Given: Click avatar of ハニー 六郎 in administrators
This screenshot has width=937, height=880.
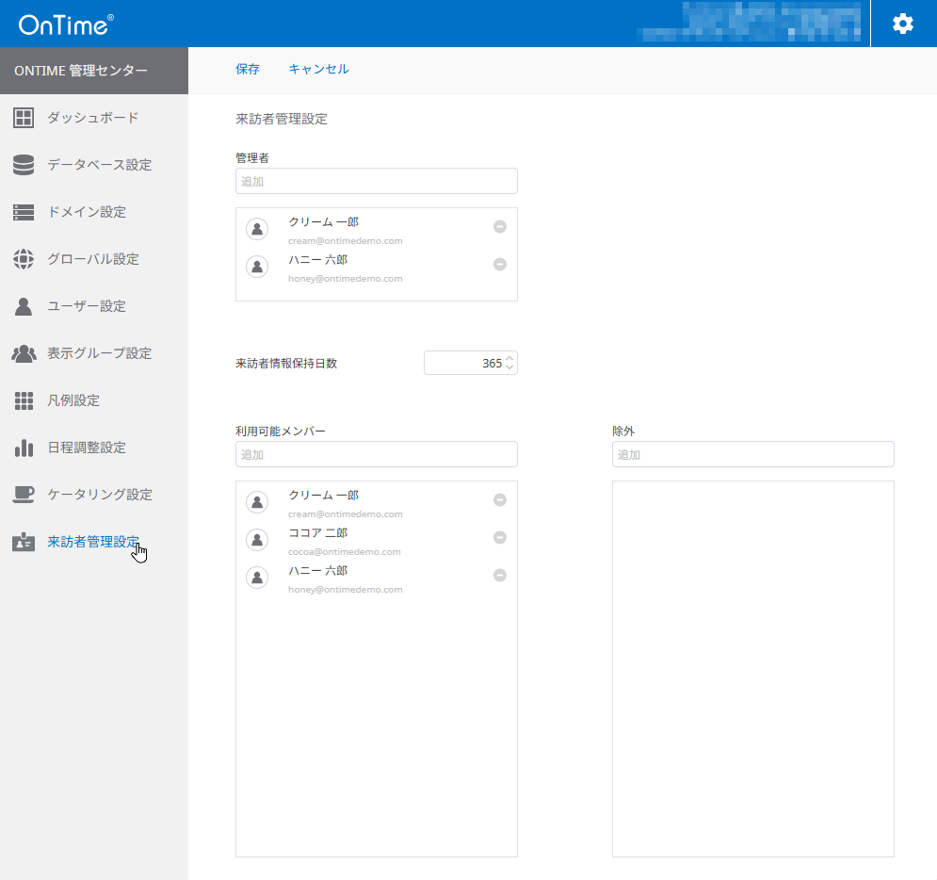Looking at the screenshot, I should (x=257, y=267).
